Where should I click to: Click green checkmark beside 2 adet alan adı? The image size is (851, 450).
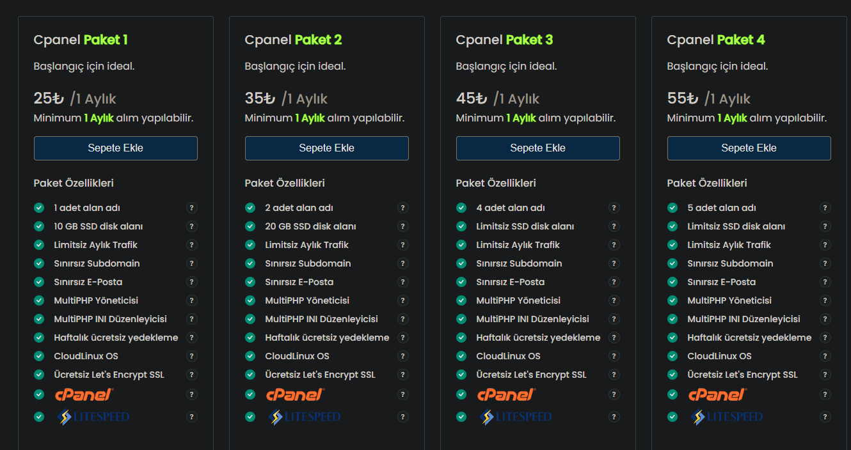click(x=250, y=208)
